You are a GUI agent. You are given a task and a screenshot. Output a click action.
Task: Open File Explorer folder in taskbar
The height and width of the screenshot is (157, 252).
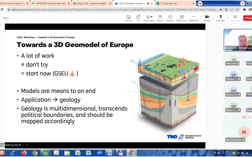click(67, 153)
